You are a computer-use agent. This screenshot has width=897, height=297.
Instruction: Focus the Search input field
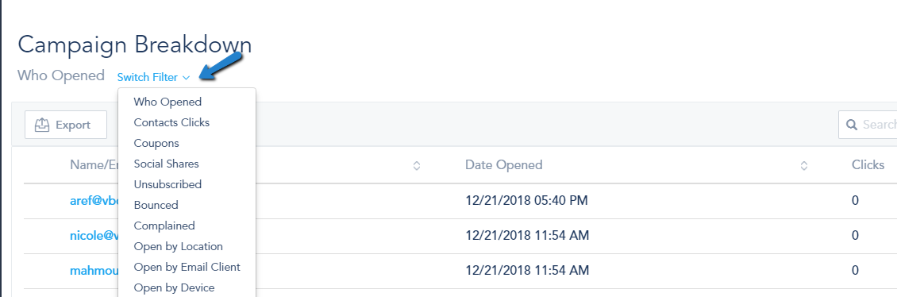pyautogui.click(x=868, y=125)
